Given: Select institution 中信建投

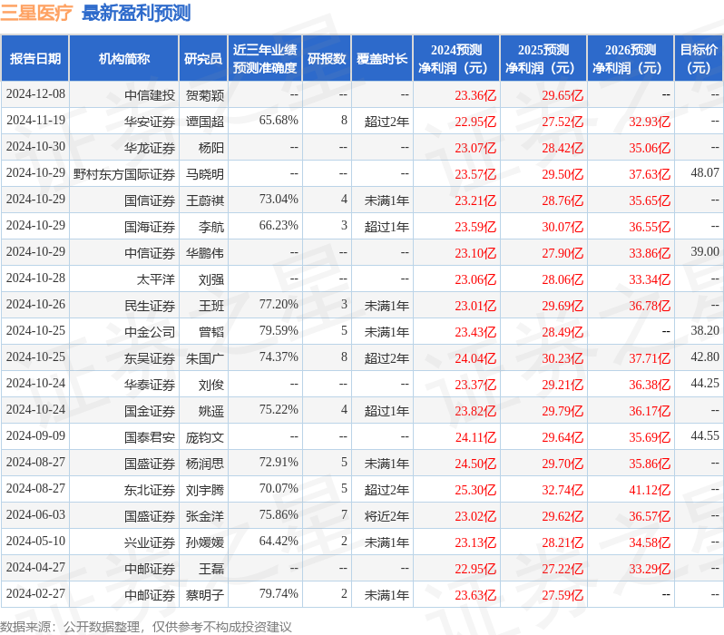Looking at the screenshot, I should point(150,95).
